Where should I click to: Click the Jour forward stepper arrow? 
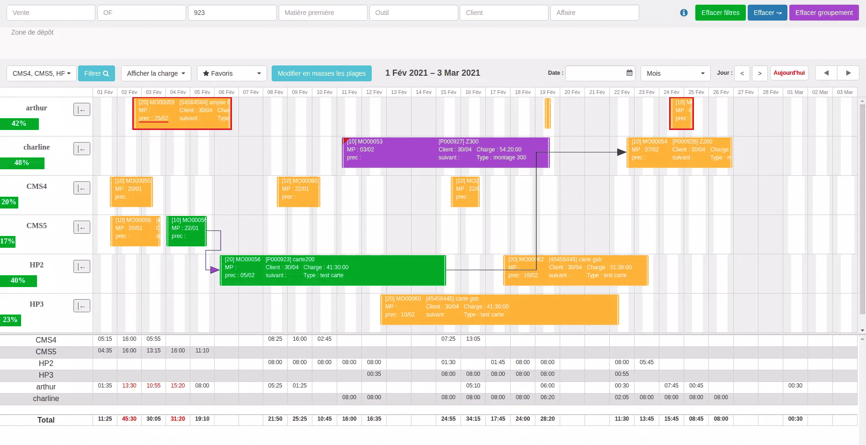pos(760,73)
